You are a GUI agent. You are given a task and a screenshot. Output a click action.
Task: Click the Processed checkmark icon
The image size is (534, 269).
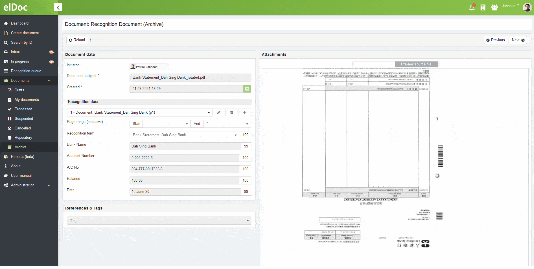[10, 109]
